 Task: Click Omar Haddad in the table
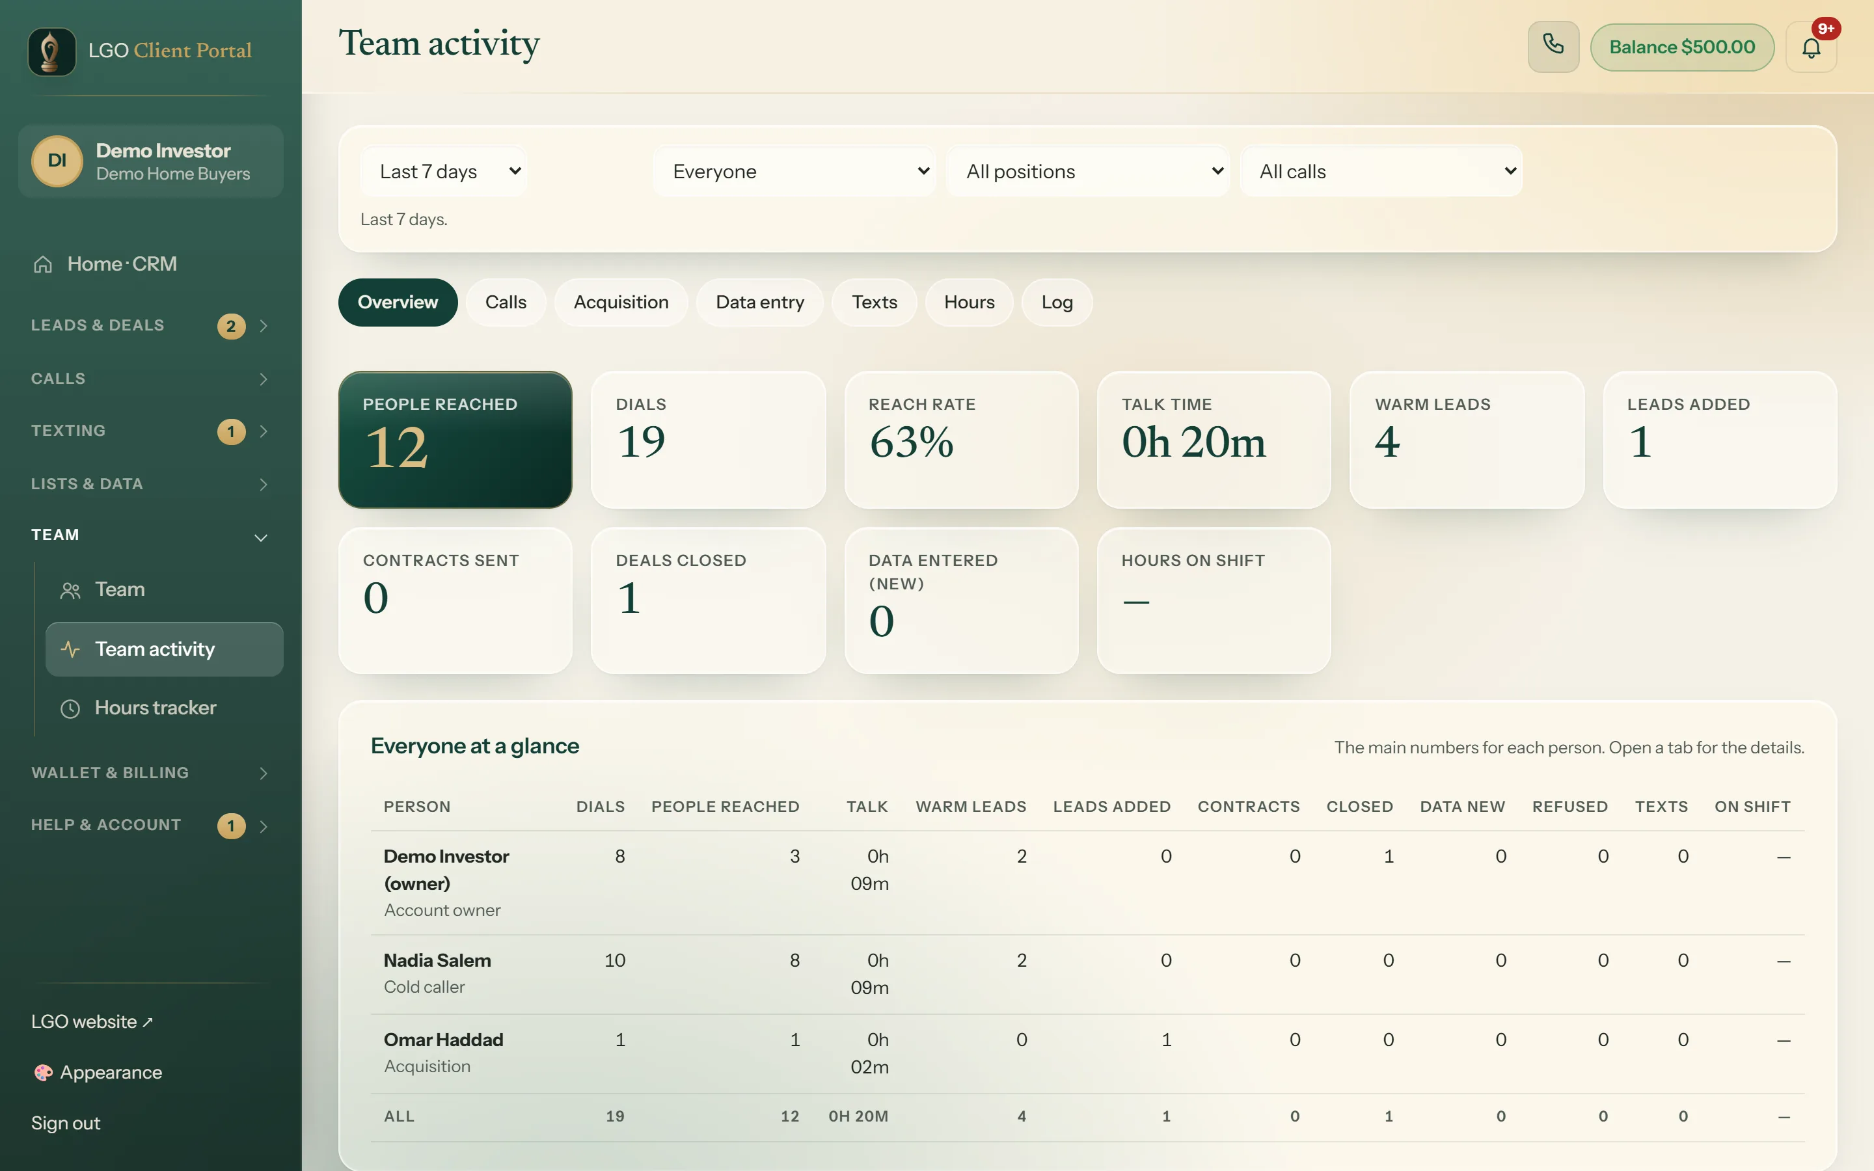point(444,1040)
